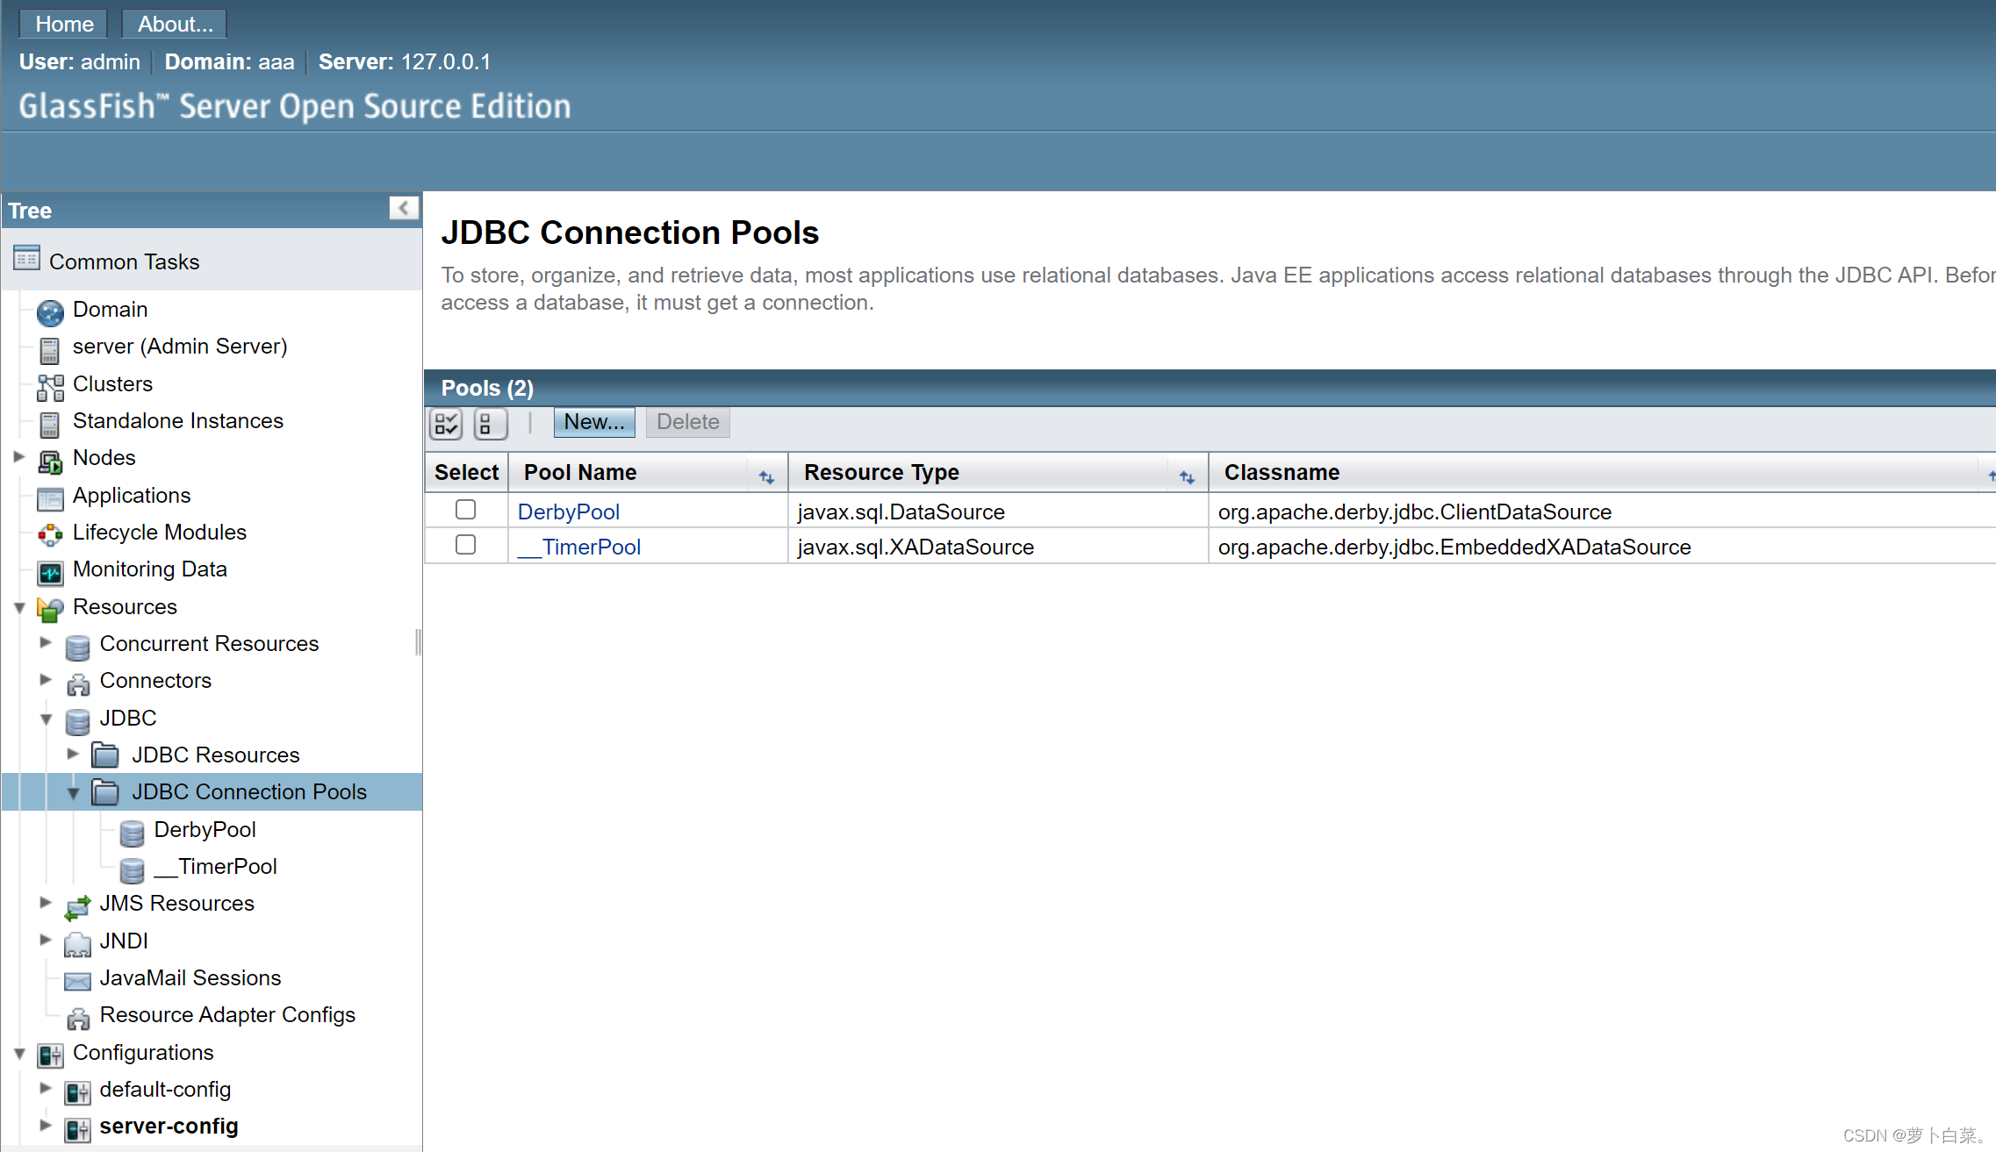Open the About... tab
Viewport: 1996px width, 1152px height.
click(x=175, y=24)
